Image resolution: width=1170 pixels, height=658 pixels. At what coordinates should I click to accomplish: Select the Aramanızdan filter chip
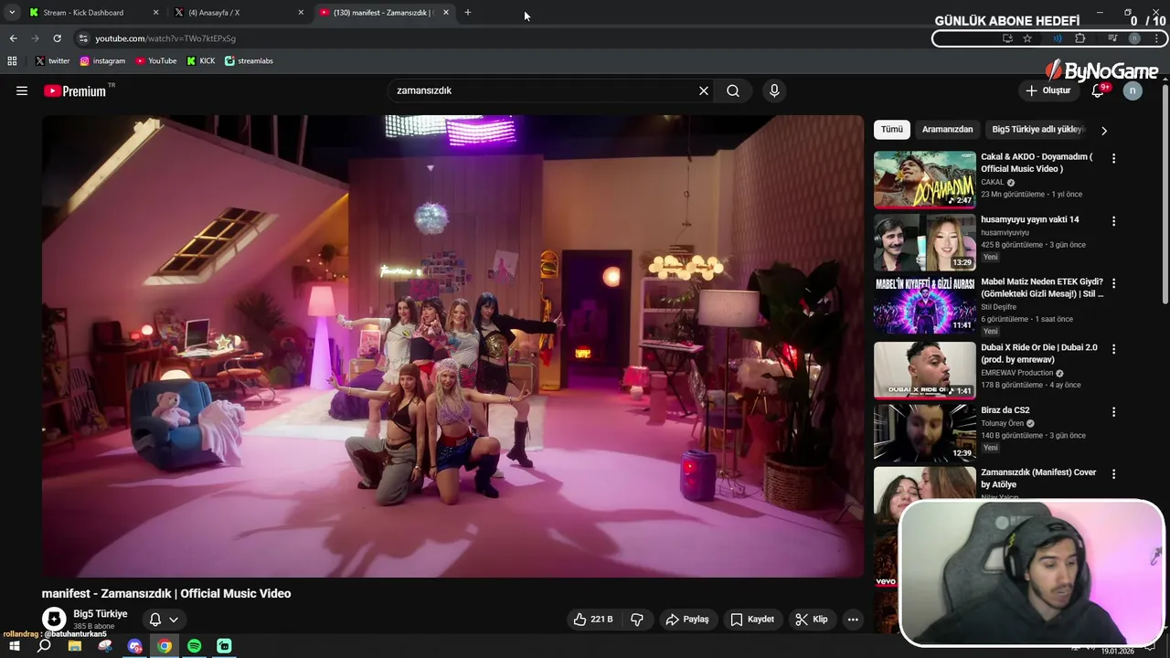coord(947,129)
